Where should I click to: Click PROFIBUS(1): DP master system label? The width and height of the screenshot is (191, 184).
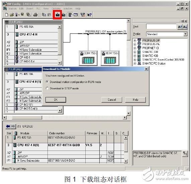(x=106, y=31)
